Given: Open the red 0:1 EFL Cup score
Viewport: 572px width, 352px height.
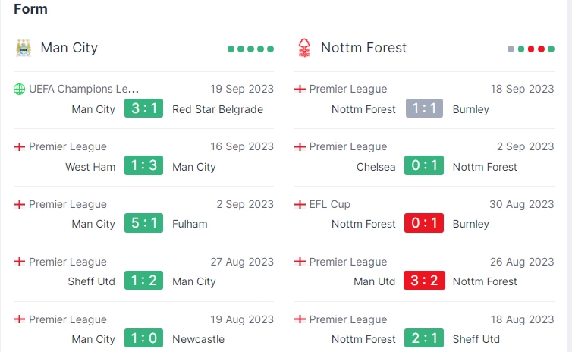Looking at the screenshot, I should (424, 223).
